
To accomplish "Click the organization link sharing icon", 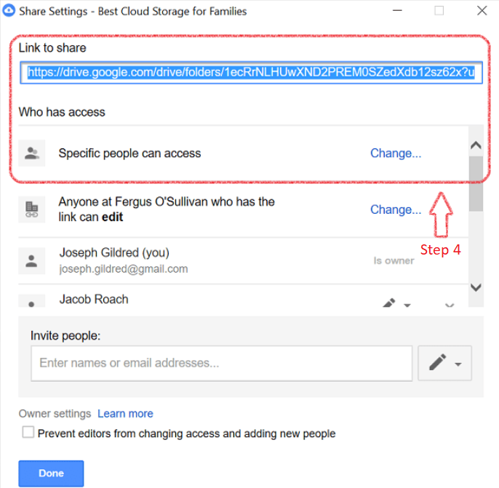I will 32,209.
